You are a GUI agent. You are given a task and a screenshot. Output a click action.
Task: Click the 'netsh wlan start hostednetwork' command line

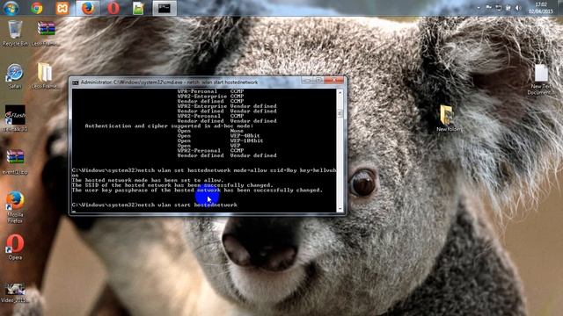tap(155, 205)
